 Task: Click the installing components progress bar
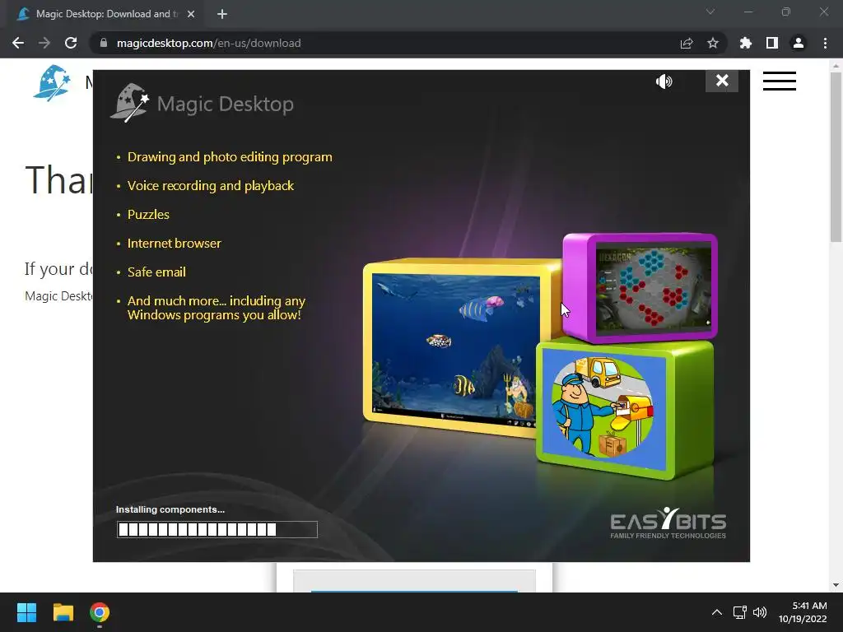217,529
